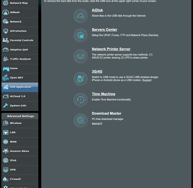Click the Servers Center globe circle icon
The image size is (193, 188).
click(x=80, y=35)
